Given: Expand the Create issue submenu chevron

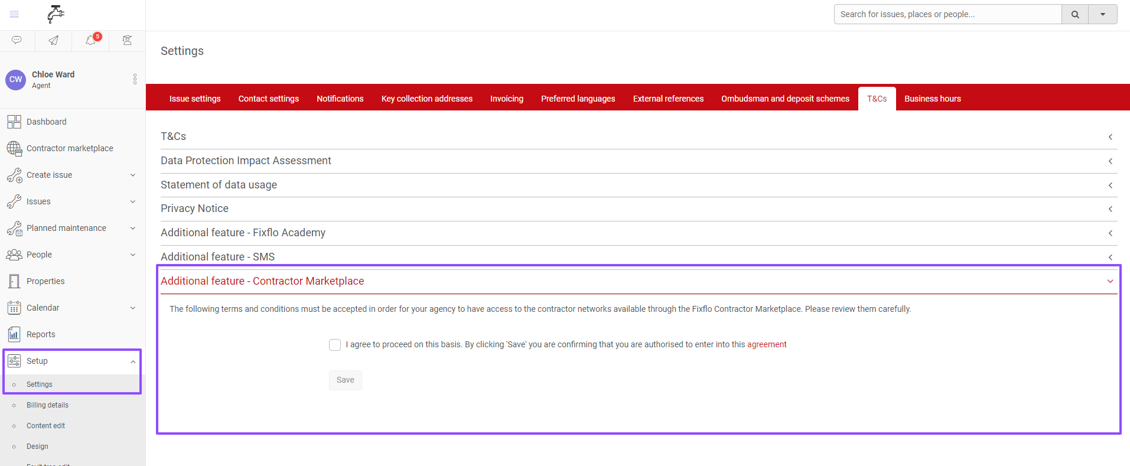Looking at the screenshot, I should 133,175.
